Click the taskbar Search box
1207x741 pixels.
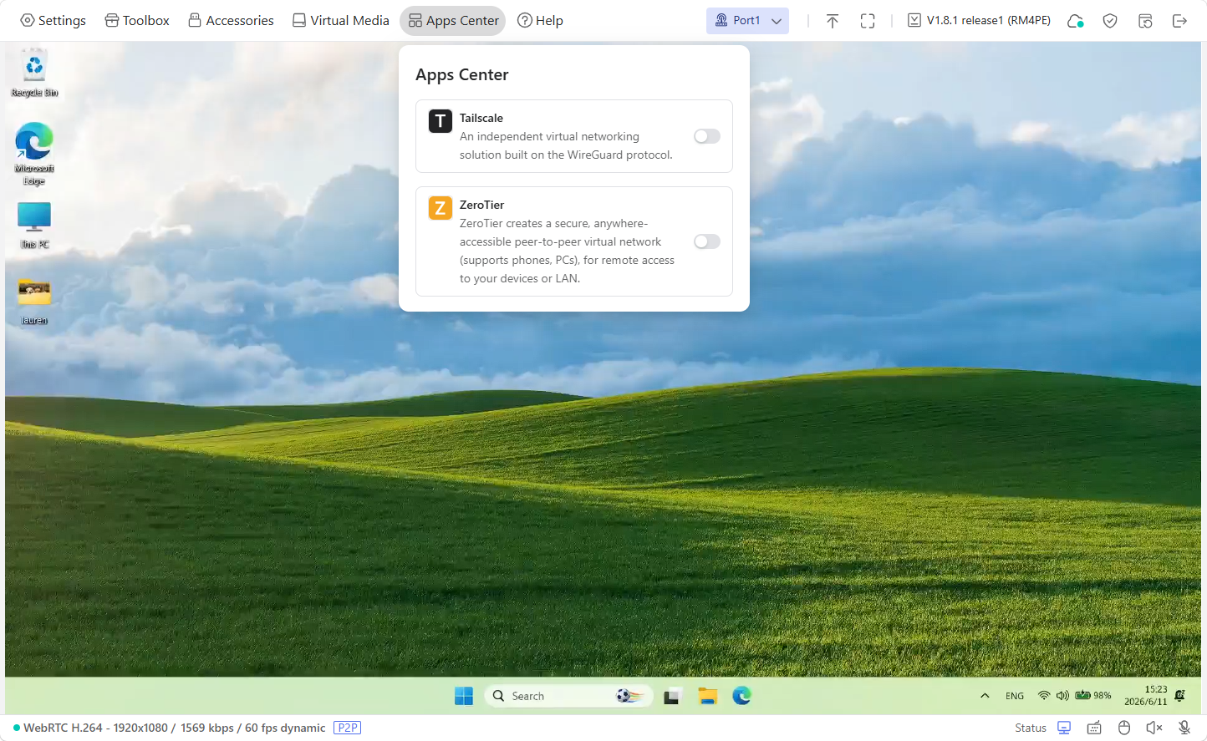(x=568, y=696)
